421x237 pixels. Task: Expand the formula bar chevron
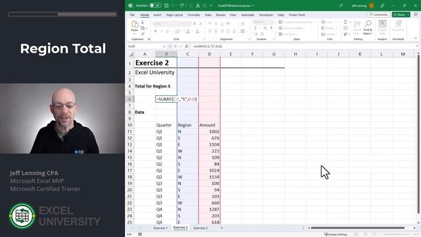click(x=416, y=46)
